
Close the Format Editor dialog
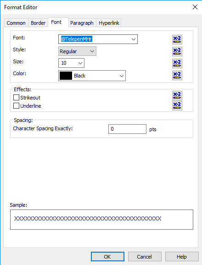tap(195, 7)
